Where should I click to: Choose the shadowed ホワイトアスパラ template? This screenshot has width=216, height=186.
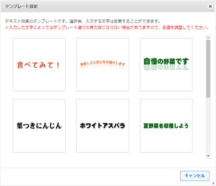click(103, 126)
